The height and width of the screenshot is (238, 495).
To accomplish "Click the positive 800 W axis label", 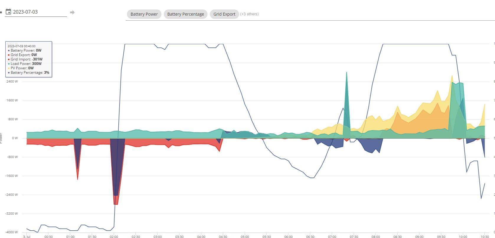I will (x=13, y=119).
